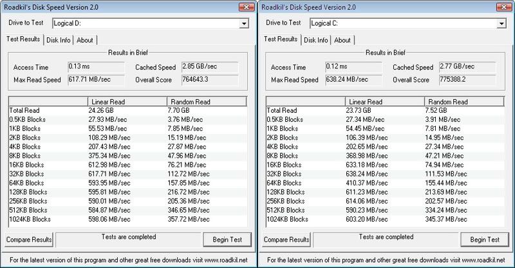This screenshot has height=268, width=515.
Task: Select value 112.72 MB/sec
Action: point(188,174)
